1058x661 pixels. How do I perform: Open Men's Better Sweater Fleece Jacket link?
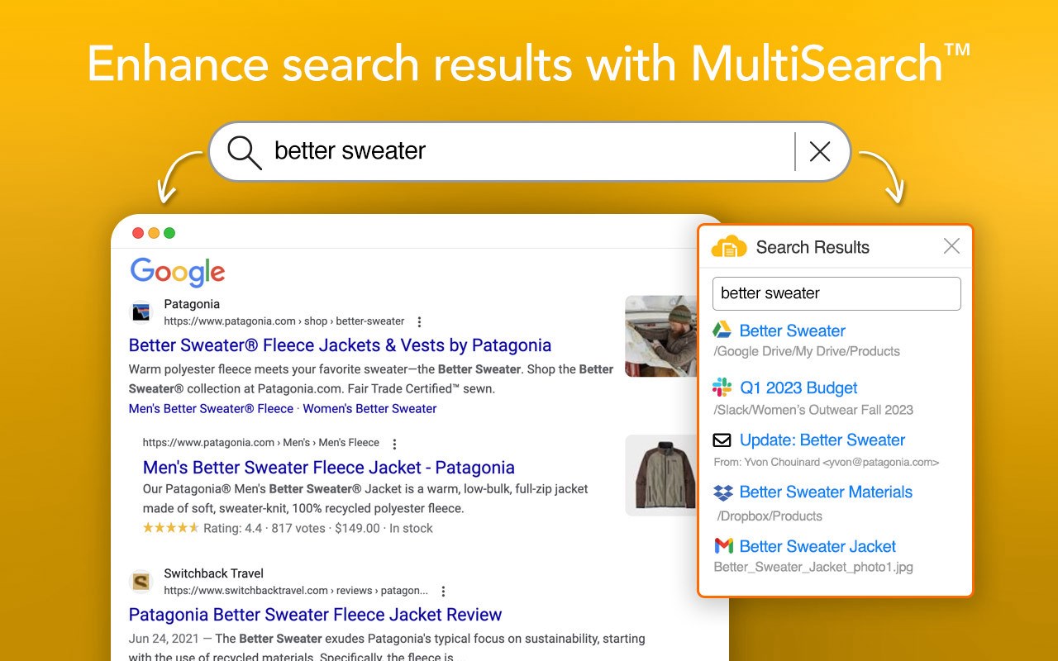(x=328, y=468)
